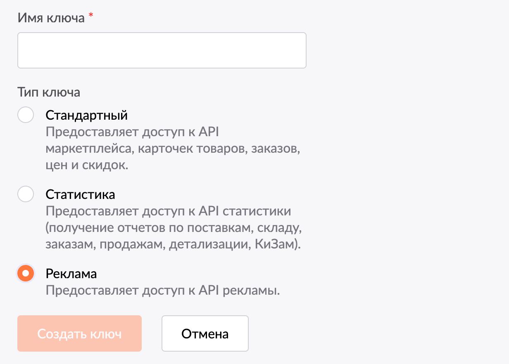509x364 pixels.
Task: Click the "Предоставляет доступ к API статистики" line
Action: (168, 211)
